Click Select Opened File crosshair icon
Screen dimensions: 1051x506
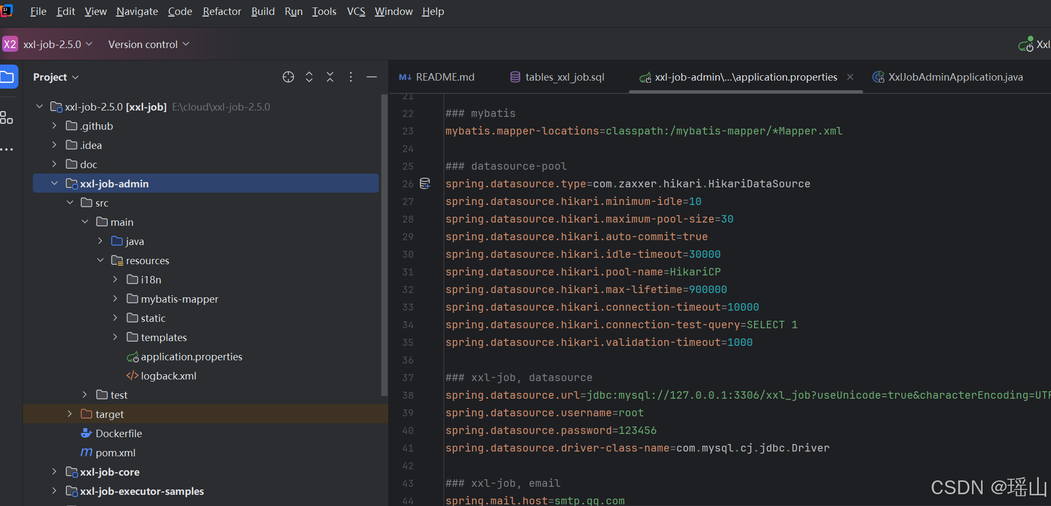click(288, 77)
